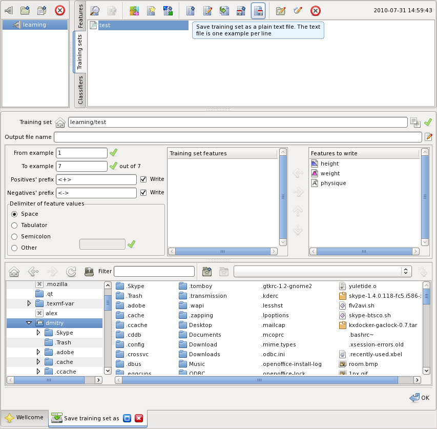Expand the .ccache node in the folder tree
The image size is (437, 429).
coord(38,371)
